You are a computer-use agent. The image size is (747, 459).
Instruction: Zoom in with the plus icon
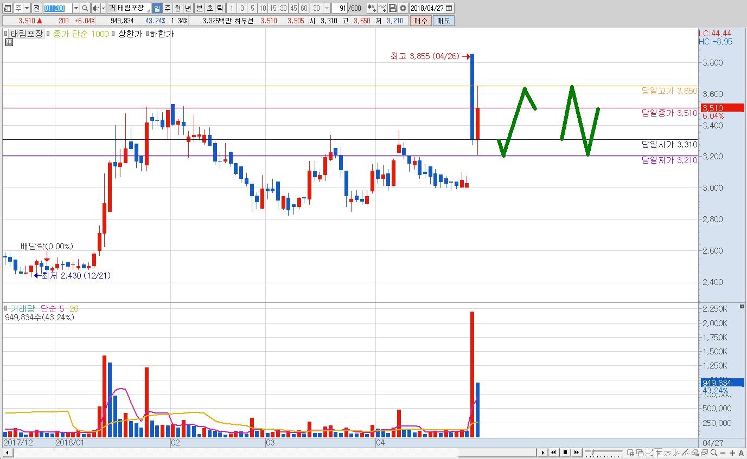(x=732, y=453)
